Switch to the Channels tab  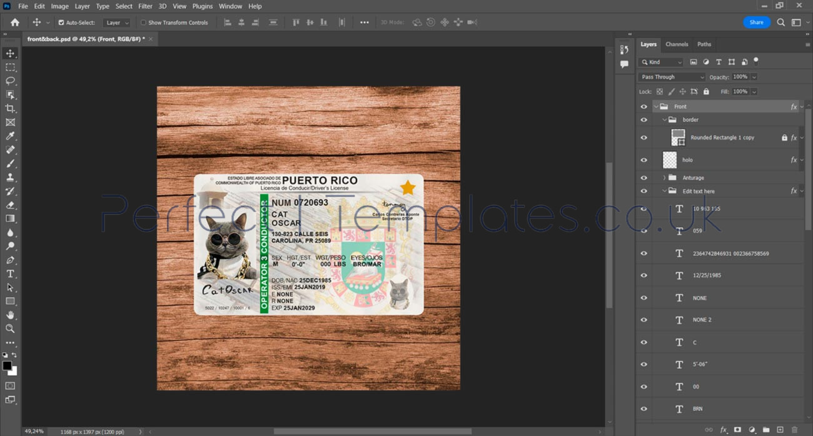[676, 44]
